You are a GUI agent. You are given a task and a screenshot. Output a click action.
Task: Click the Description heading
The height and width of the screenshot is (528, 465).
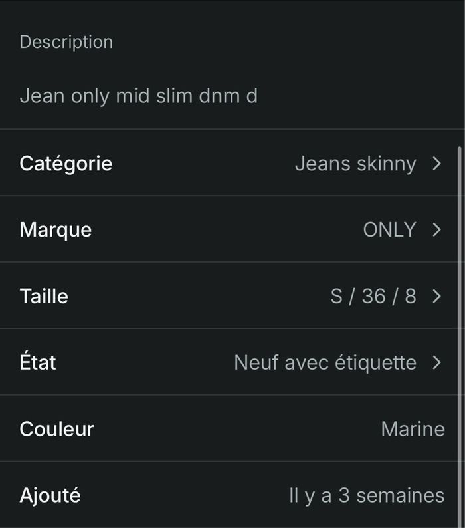[66, 42]
